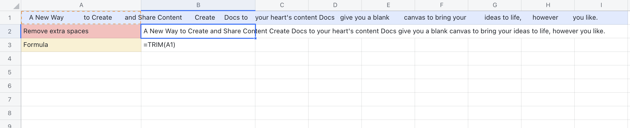Select the column D header
This screenshot has width=630, height=128.
coord(335,5)
